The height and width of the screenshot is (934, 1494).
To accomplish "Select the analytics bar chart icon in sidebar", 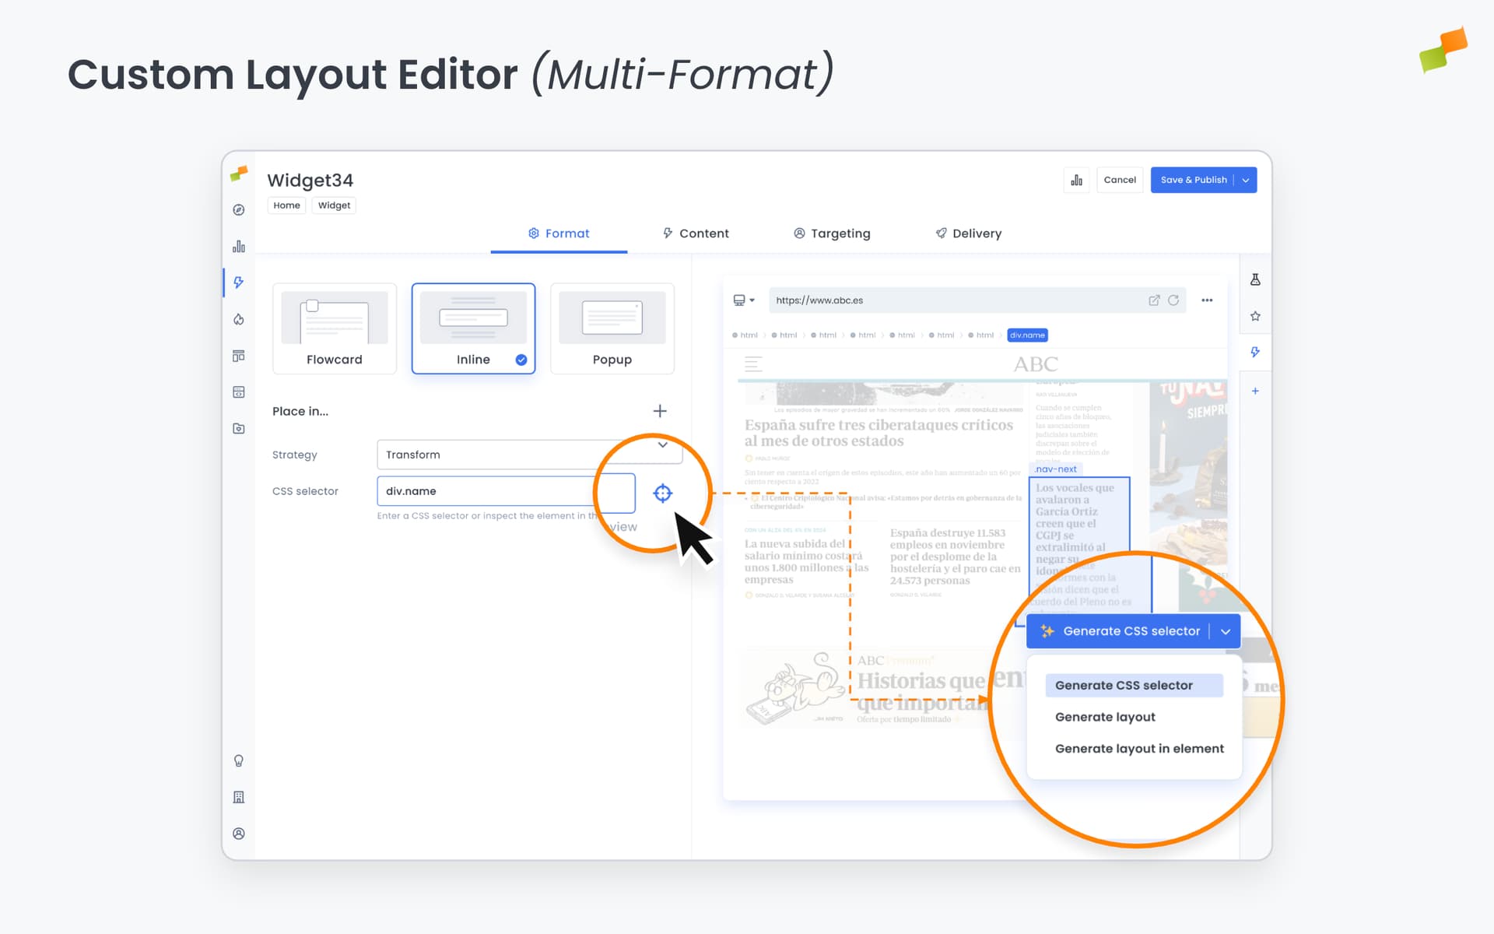I will point(238,245).
